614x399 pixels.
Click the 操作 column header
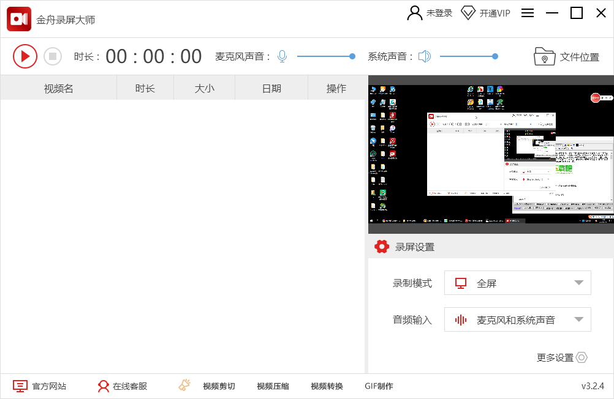(x=336, y=88)
